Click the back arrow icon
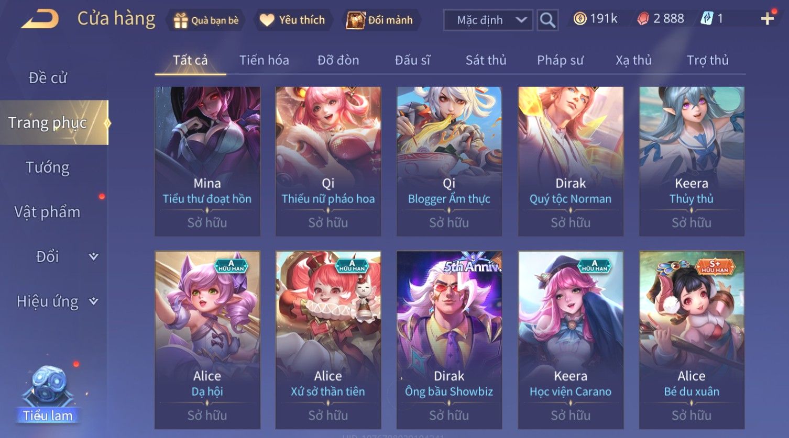 40,19
